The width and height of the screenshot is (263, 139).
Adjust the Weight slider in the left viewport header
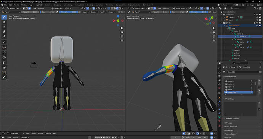(30, 12)
